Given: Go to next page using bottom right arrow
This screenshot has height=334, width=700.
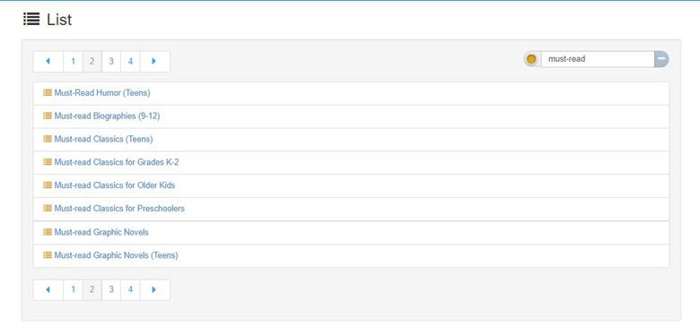Looking at the screenshot, I should click(x=154, y=290).
